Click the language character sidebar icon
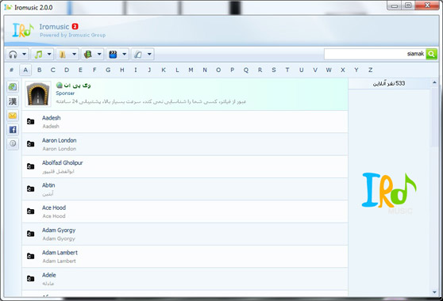The height and width of the screenshot is (301, 443). pyautogui.click(x=13, y=101)
